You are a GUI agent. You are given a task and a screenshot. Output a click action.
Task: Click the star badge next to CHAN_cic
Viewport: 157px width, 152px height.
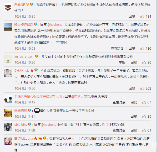(32, 70)
